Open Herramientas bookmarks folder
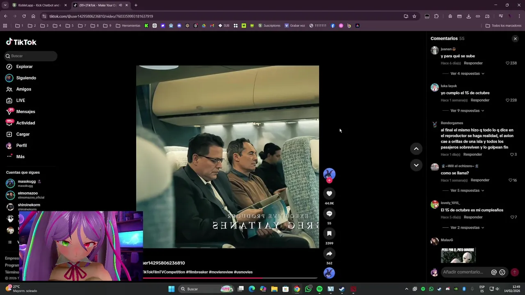Screen dimensions: 525x295 (x=128, y=25)
